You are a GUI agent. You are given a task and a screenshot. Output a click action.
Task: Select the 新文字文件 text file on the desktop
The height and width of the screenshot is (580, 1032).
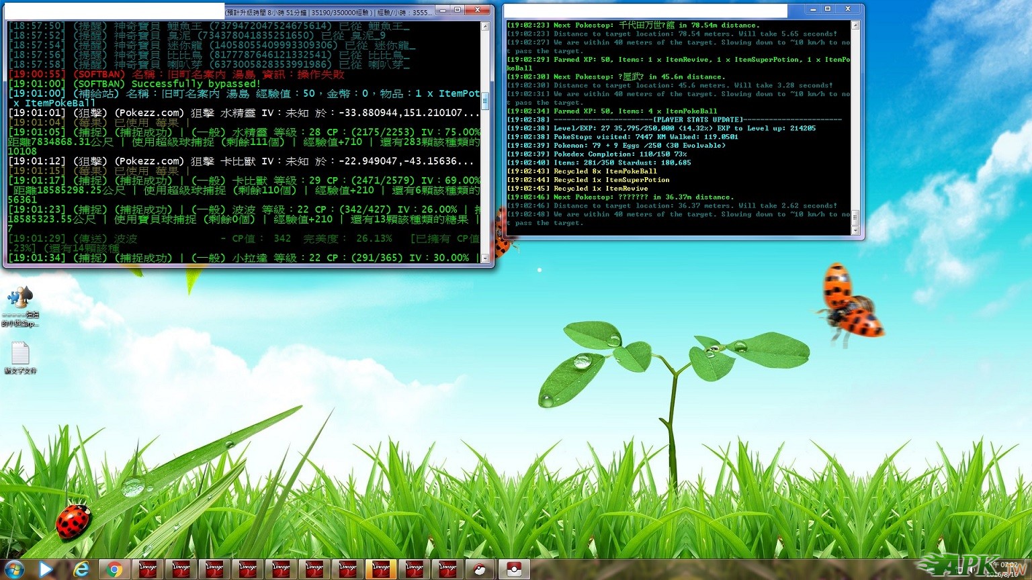(20, 358)
